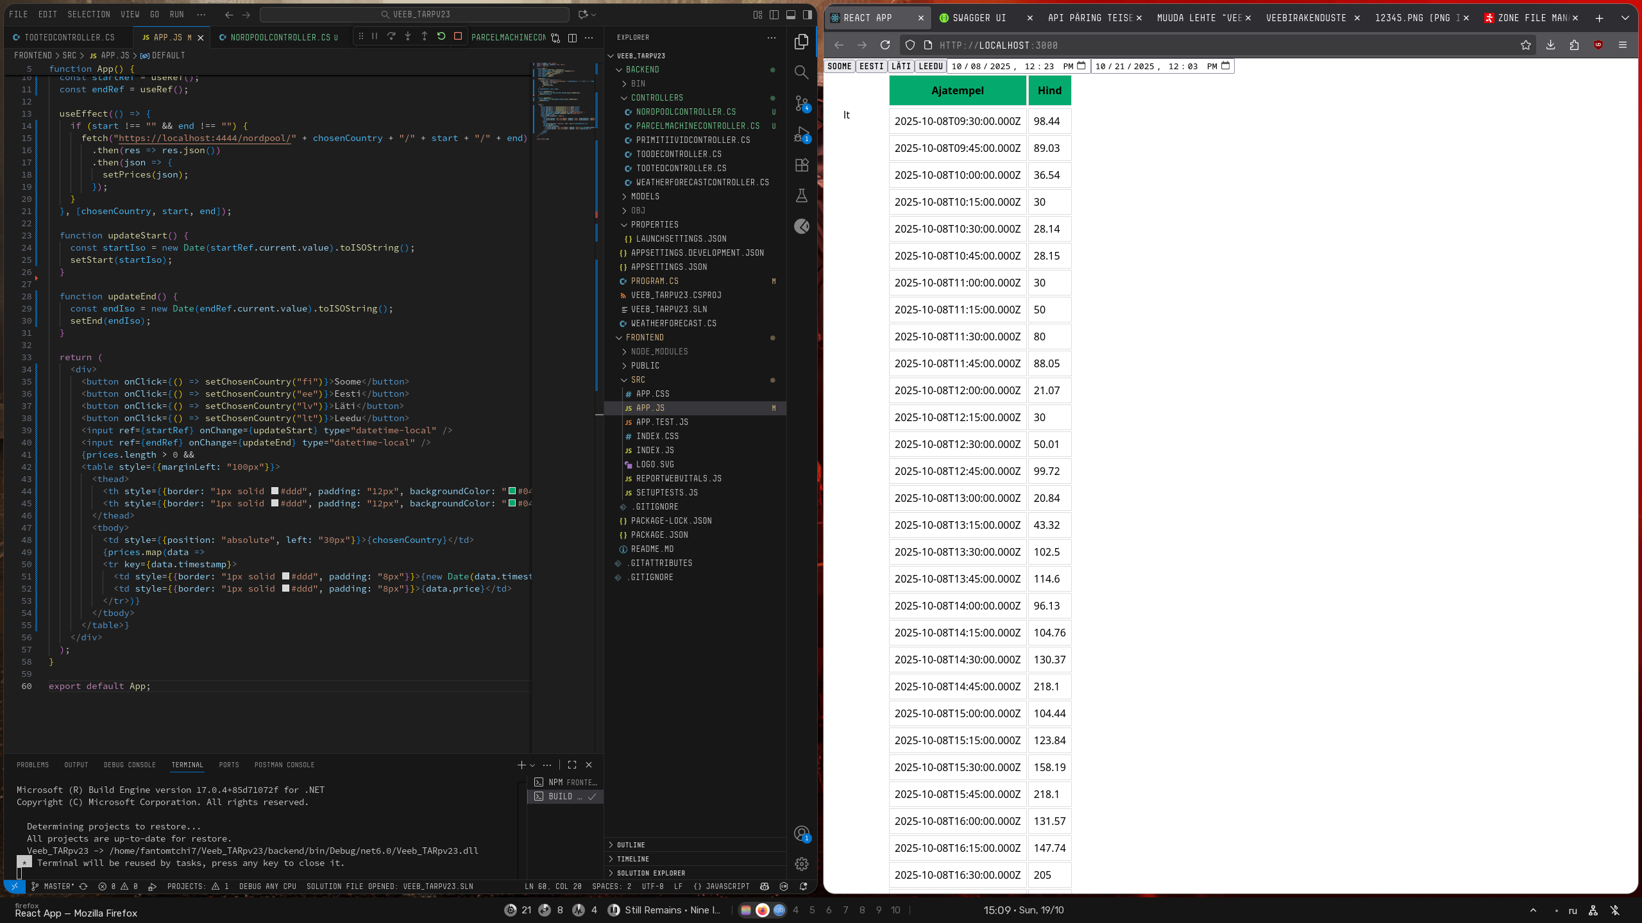The width and height of the screenshot is (1642, 923).
Task: Expand the OUTLINE section
Action: pyautogui.click(x=631, y=845)
